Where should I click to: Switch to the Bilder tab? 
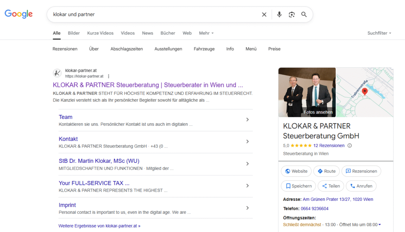click(x=74, y=33)
